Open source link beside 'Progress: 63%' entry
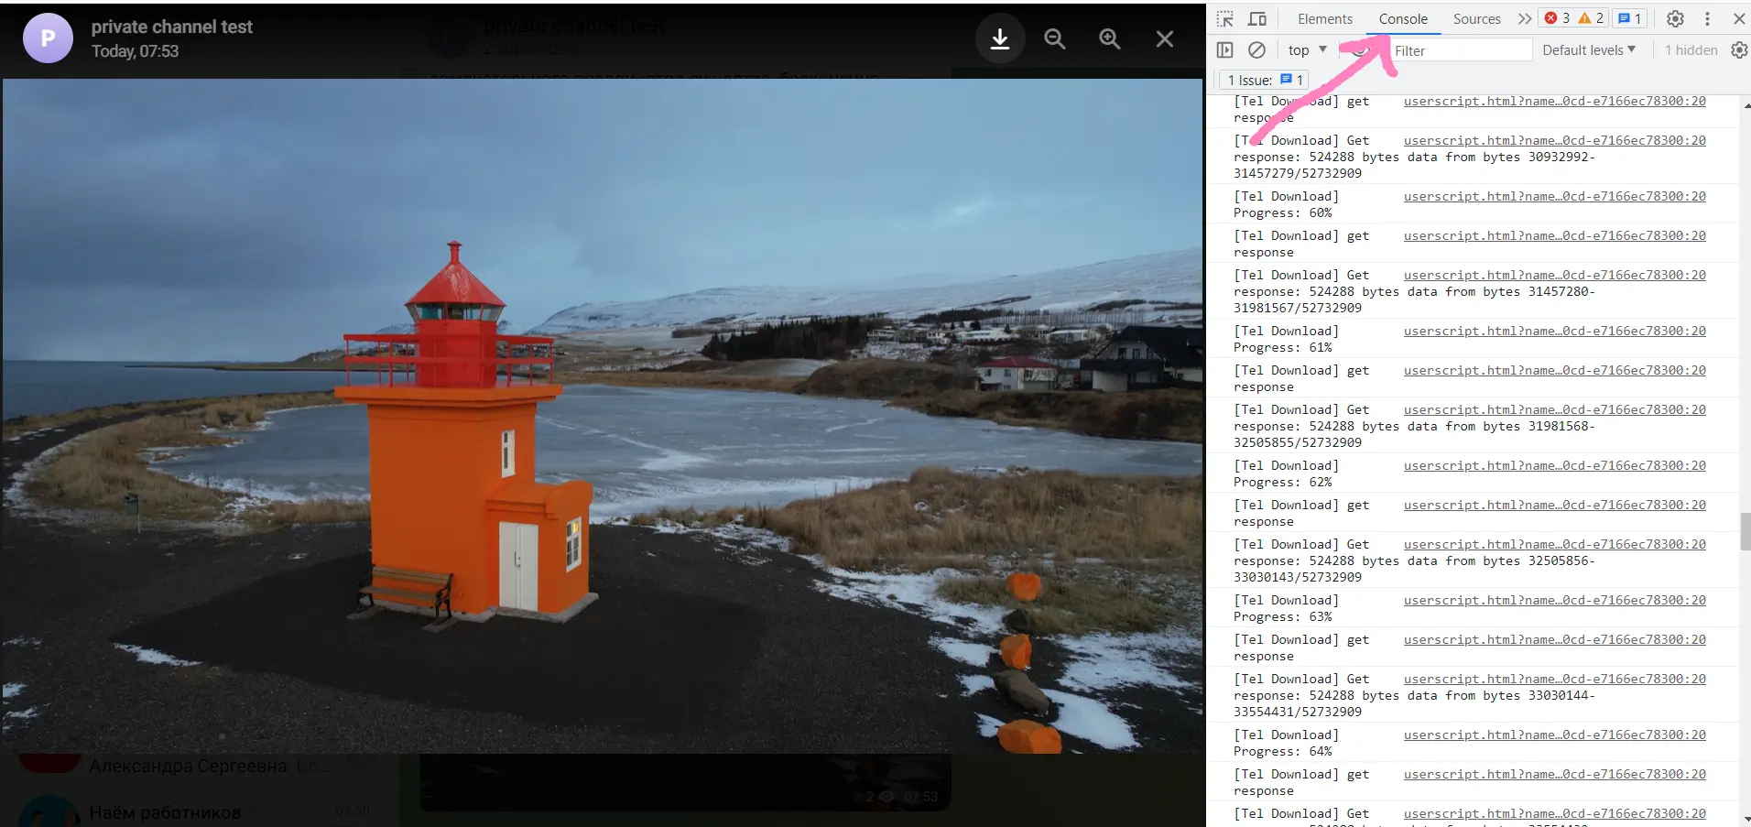 1554,600
